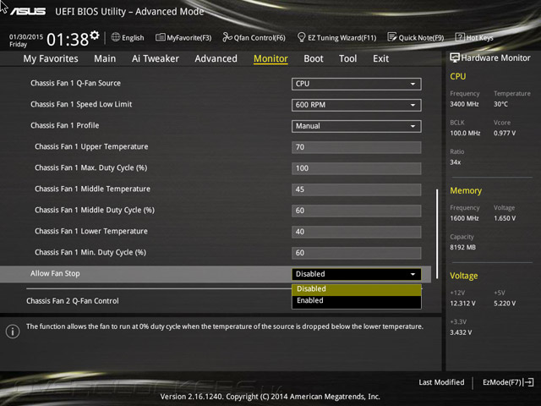Click the EzMode exit arrow icon
The width and height of the screenshot is (541, 406).
tap(528, 382)
